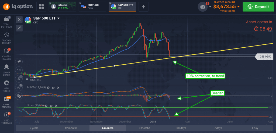The width and height of the screenshot is (276, 133).
Task: Expand the practice account balance dropdown
Action: click(x=238, y=7)
